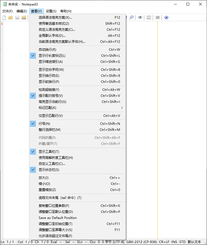Image resolution: width=207 pixels, height=245 pixels.
Task: Click the Customize syntax scheme toolbar icon
Action: pyautogui.click(x=149, y=18)
